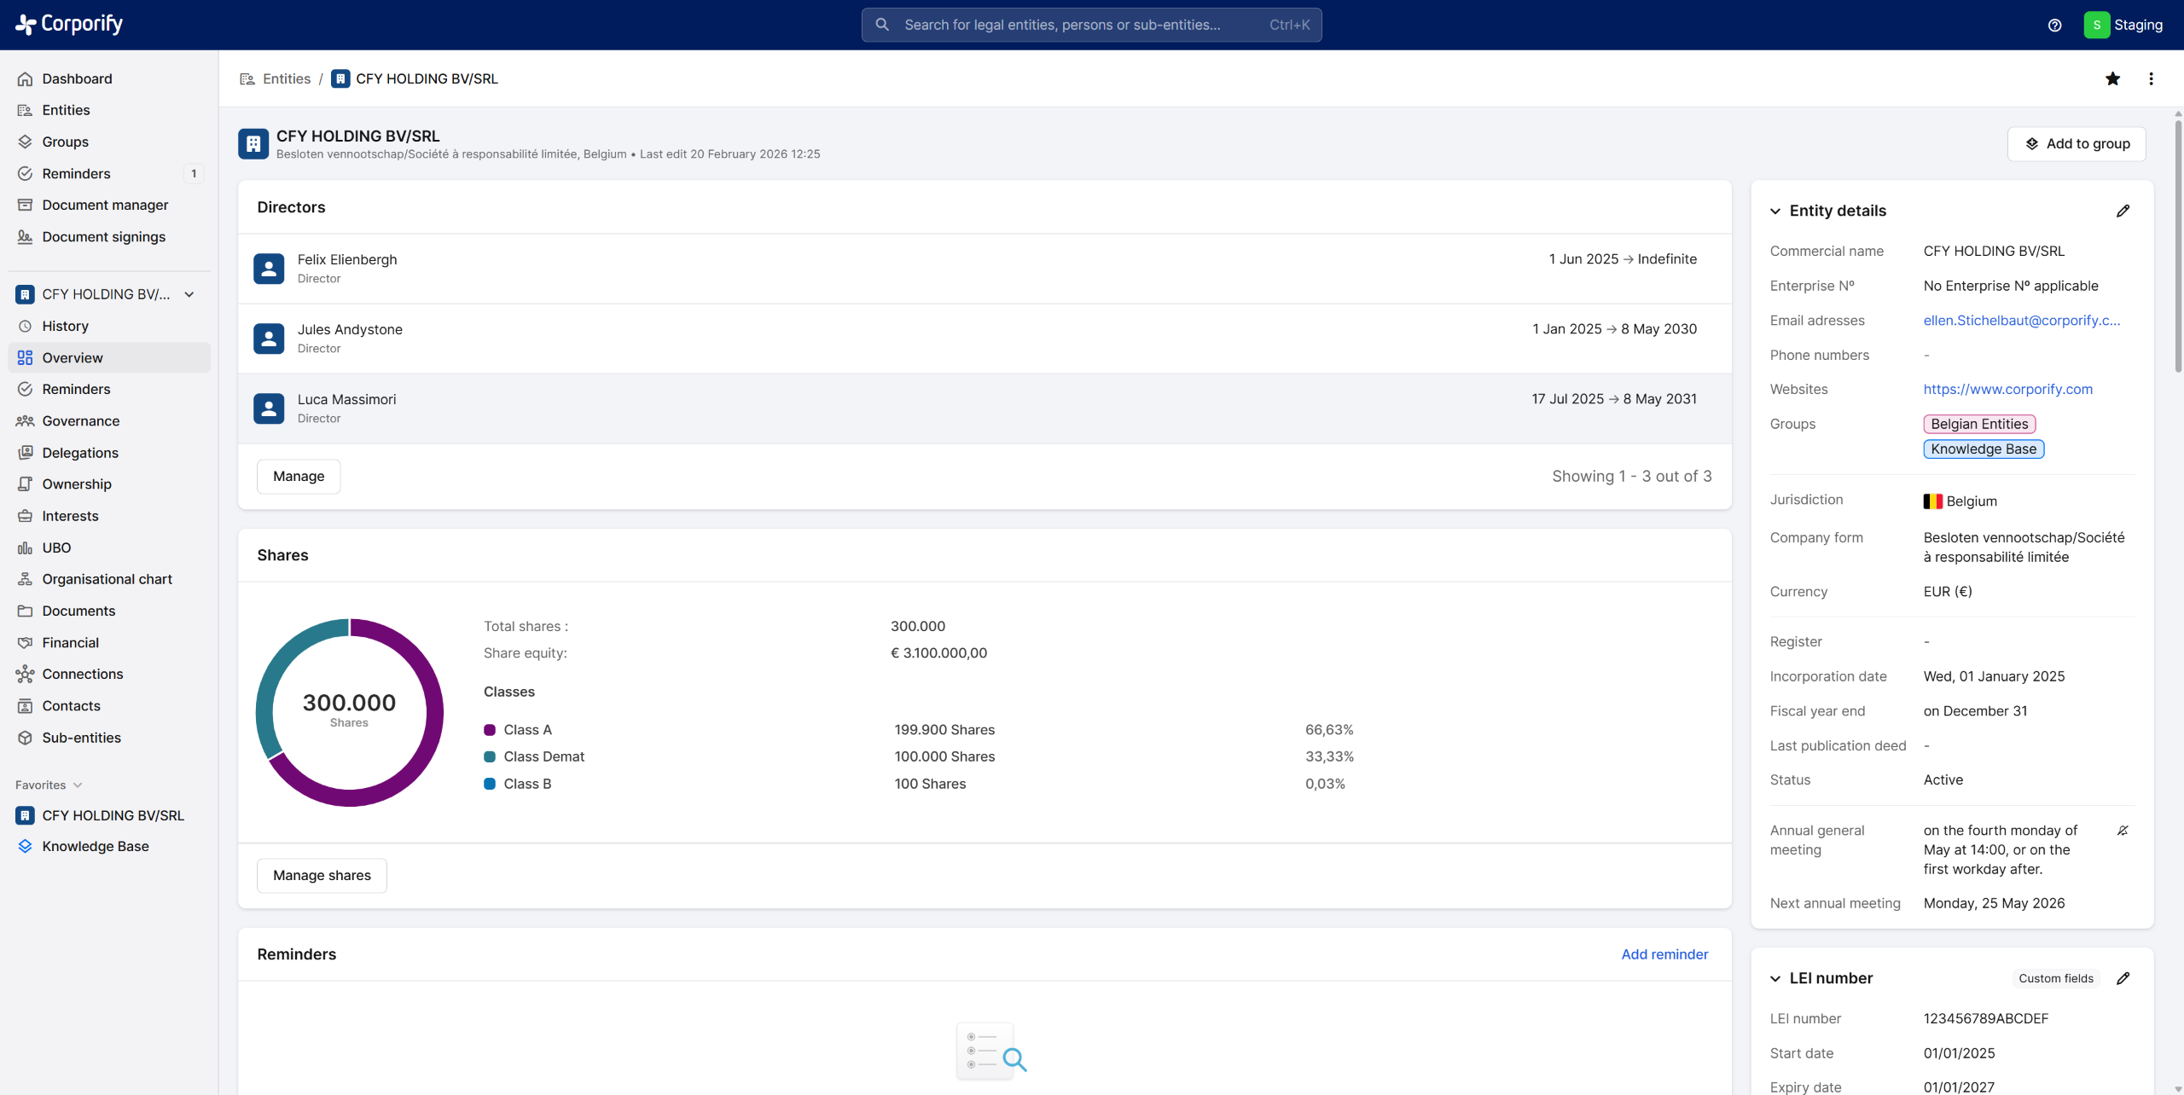This screenshot has width=2184, height=1095.
Task: Open the Staging account menu
Action: pos(2123,25)
